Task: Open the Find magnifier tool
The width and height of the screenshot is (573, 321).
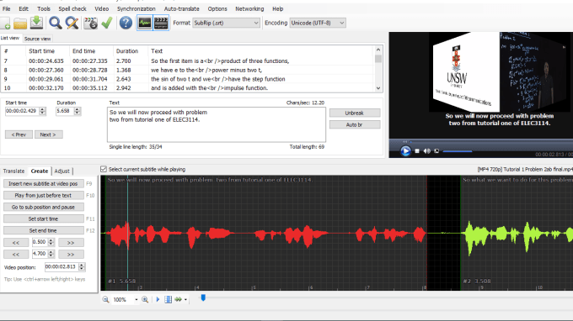Action: coord(56,23)
